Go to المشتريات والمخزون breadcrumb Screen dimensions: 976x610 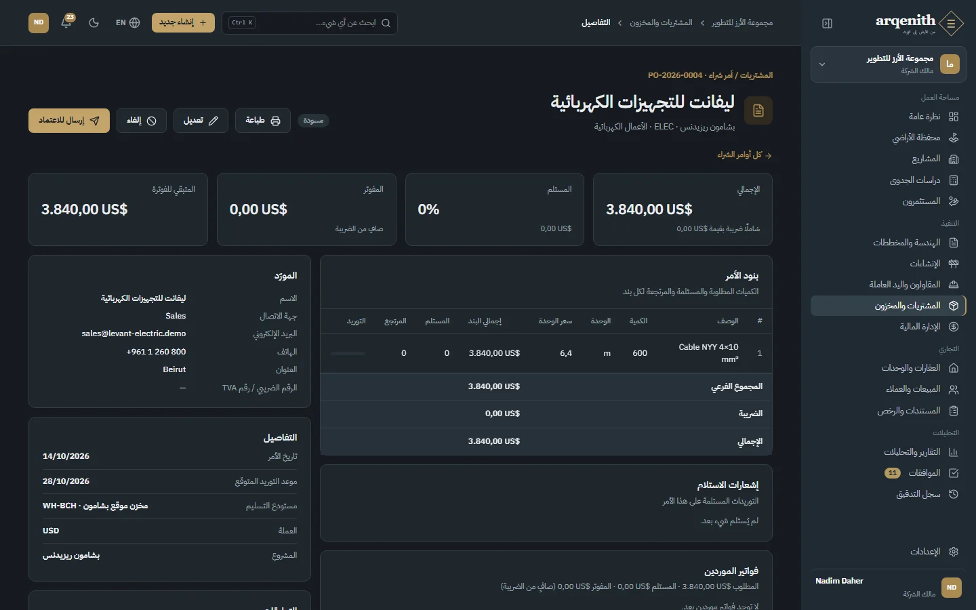(661, 23)
